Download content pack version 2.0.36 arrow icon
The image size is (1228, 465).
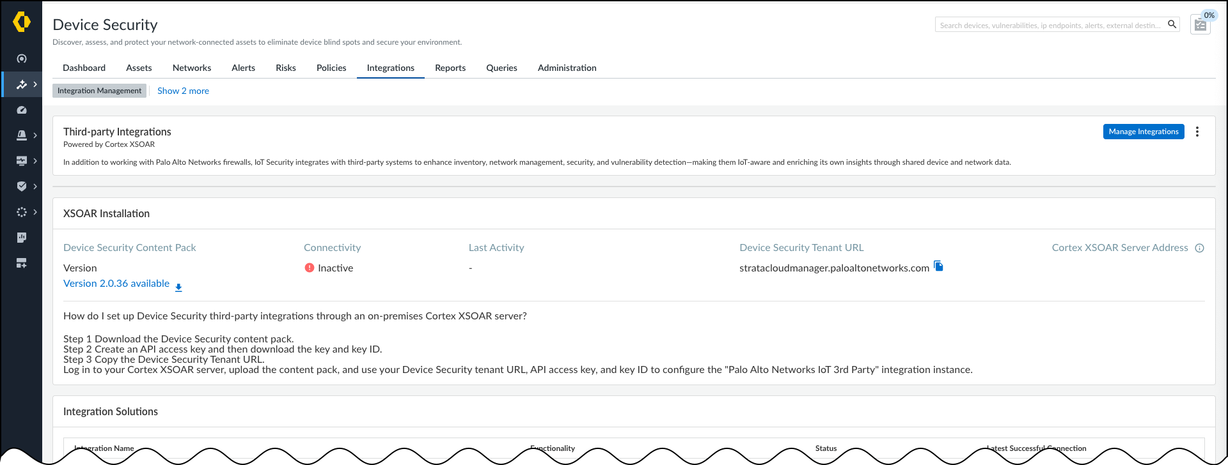click(178, 287)
